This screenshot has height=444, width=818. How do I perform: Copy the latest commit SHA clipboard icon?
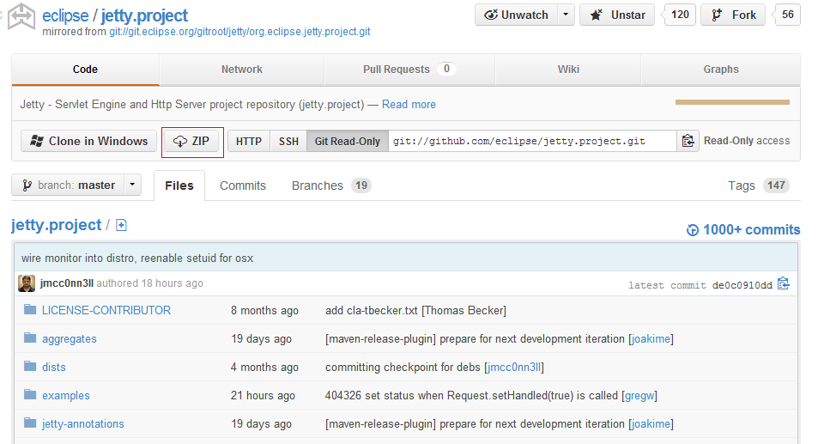pyautogui.click(x=783, y=283)
